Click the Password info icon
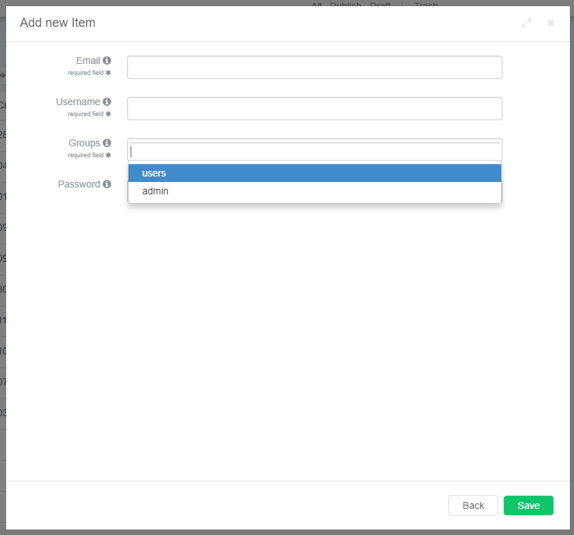The width and height of the screenshot is (574, 535). point(107,184)
